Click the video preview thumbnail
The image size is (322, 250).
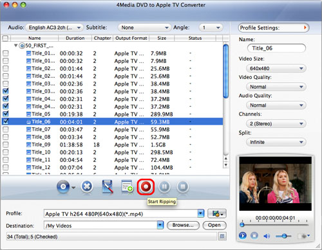point(276,184)
